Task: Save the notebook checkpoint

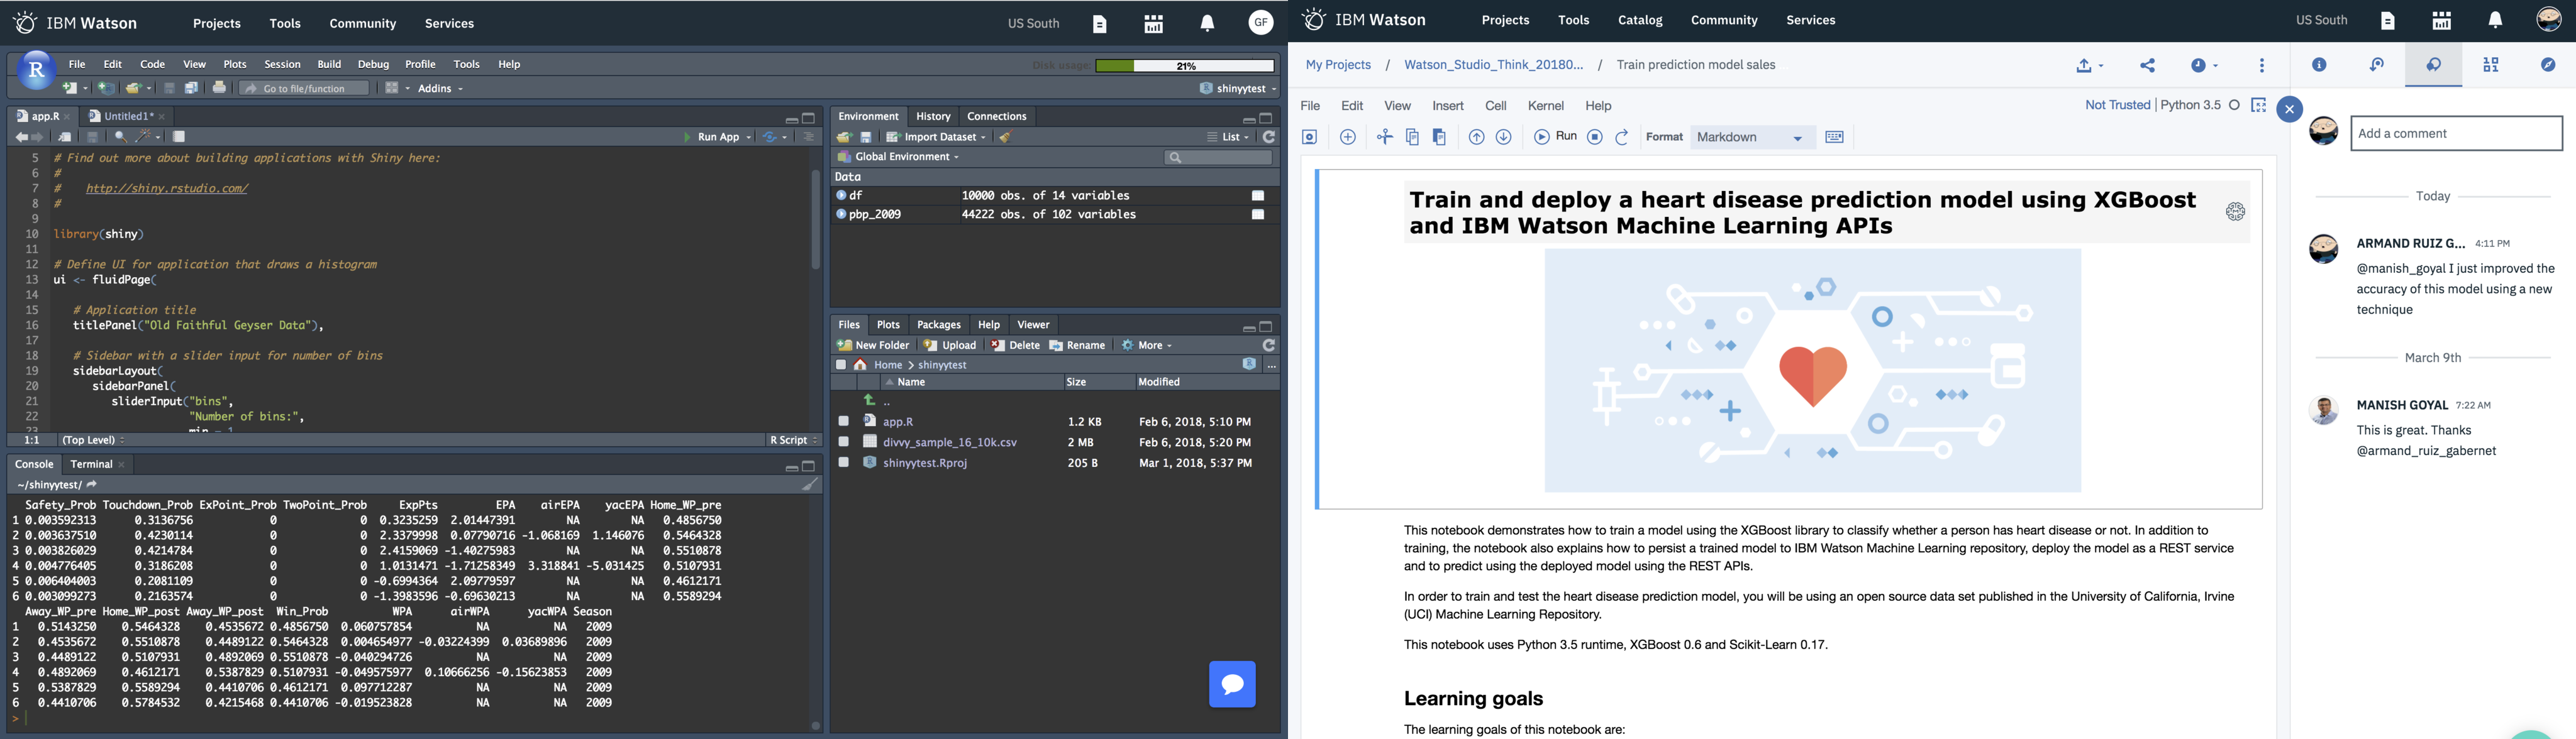Action: pos(1309,137)
